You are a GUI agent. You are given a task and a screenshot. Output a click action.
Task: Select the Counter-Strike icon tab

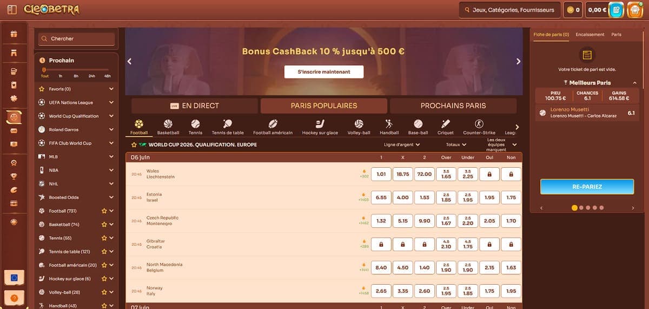(x=479, y=128)
